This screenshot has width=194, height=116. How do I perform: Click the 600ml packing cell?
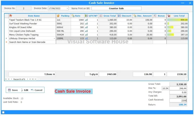point(63,27)
